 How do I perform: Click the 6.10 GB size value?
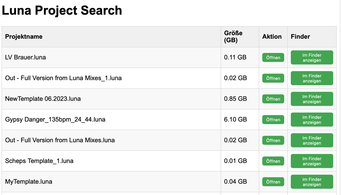tap(236, 120)
